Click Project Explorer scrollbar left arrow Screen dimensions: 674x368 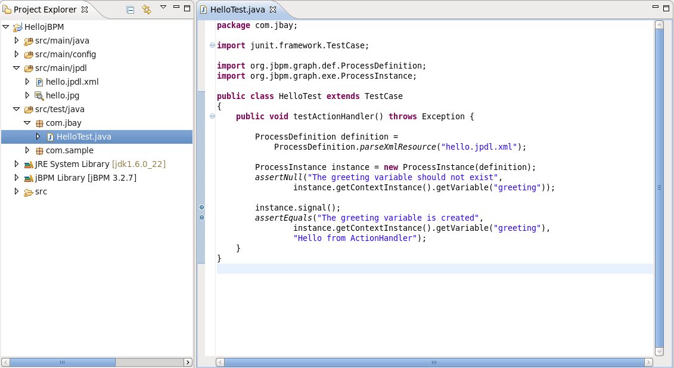click(x=5, y=363)
